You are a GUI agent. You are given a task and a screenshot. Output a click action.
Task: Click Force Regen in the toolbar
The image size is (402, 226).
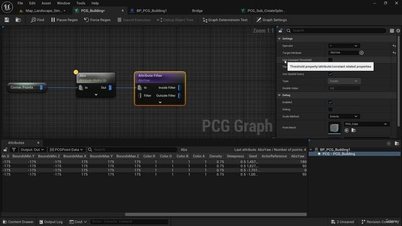click(97, 19)
